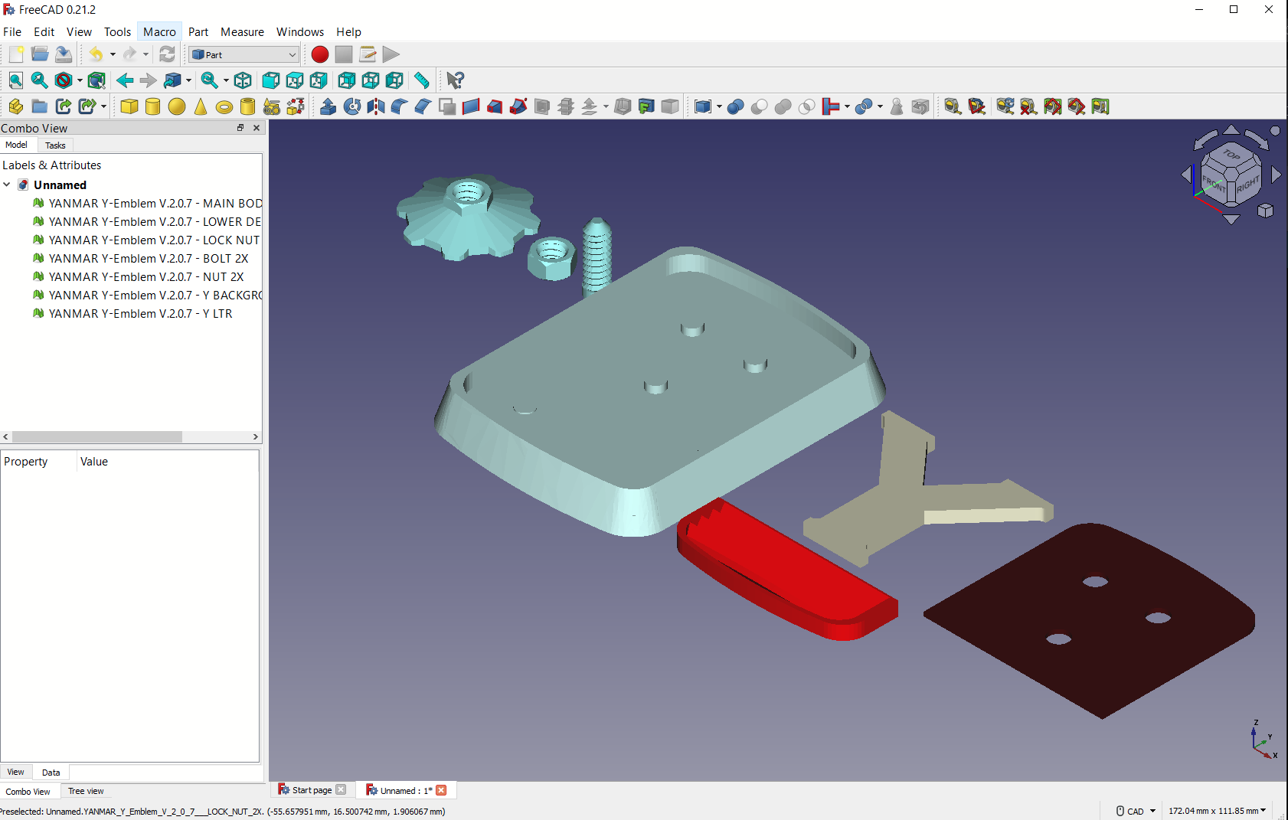Open undo history dropdown arrow
The height and width of the screenshot is (820, 1288).
click(x=113, y=54)
